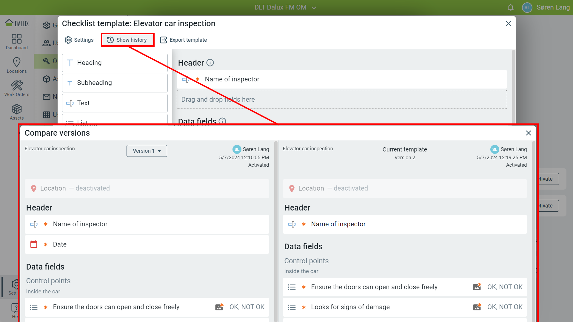The height and width of the screenshot is (322, 573).
Task: Select the Subheading field type
Action: pos(115,83)
